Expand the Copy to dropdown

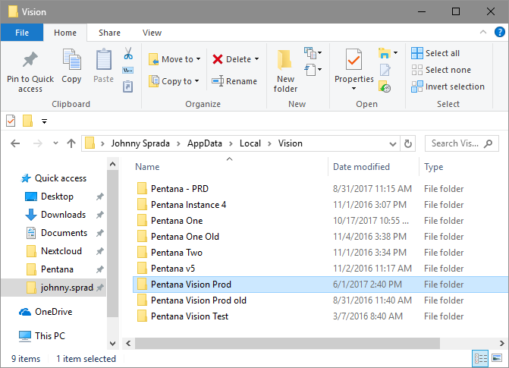197,81
